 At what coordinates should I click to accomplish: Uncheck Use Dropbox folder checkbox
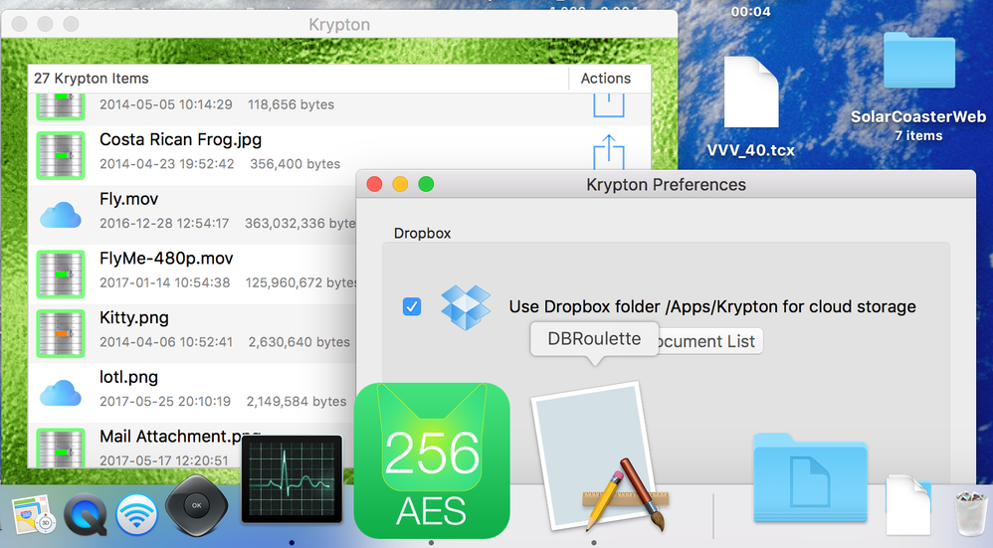coord(412,307)
